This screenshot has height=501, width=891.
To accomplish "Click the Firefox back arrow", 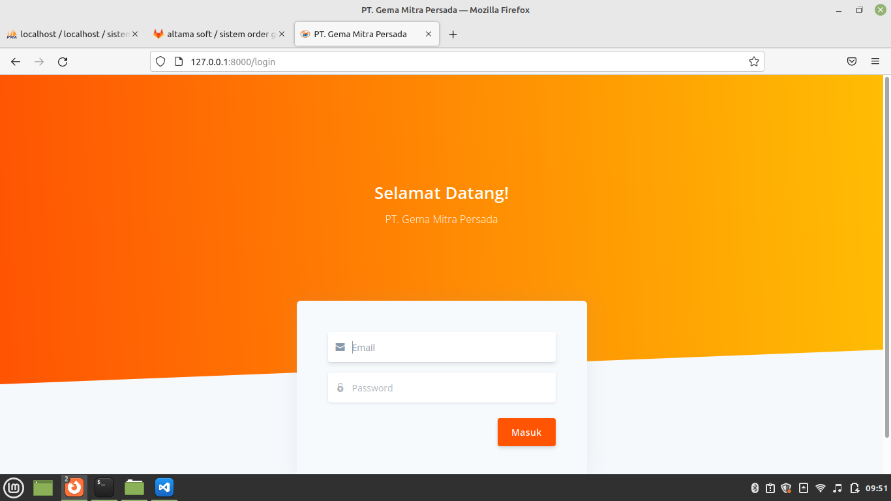I will [16, 61].
